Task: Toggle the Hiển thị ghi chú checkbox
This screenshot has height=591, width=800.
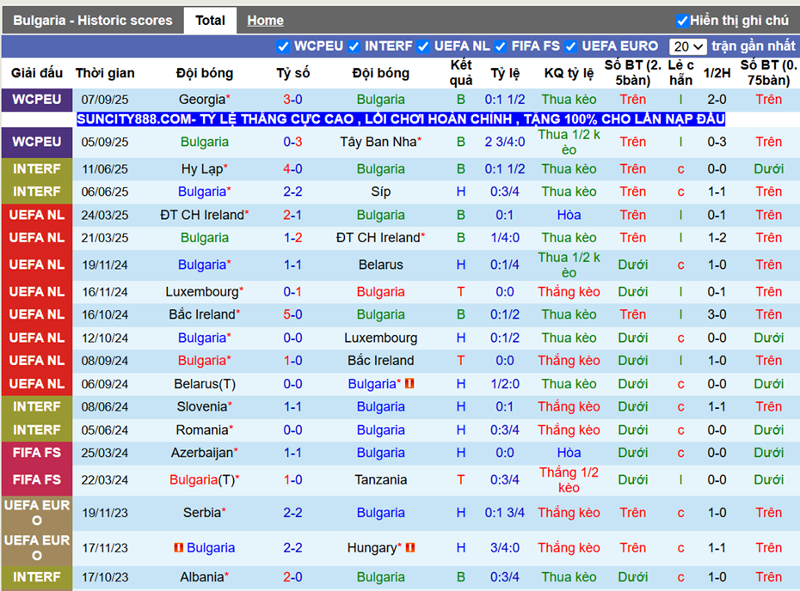Action: tap(681, 21)
